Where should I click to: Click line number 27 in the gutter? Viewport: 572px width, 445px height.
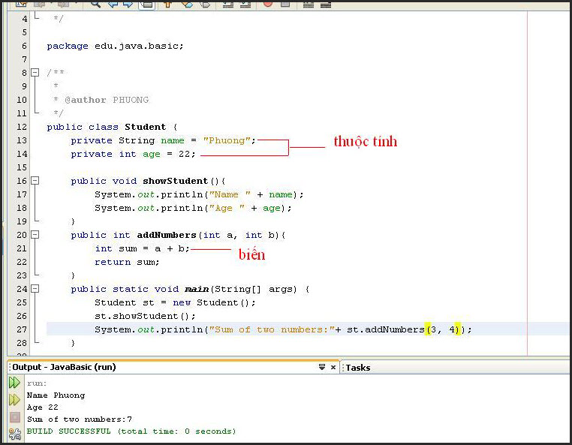pyautogui.click(x=22, y=329)
